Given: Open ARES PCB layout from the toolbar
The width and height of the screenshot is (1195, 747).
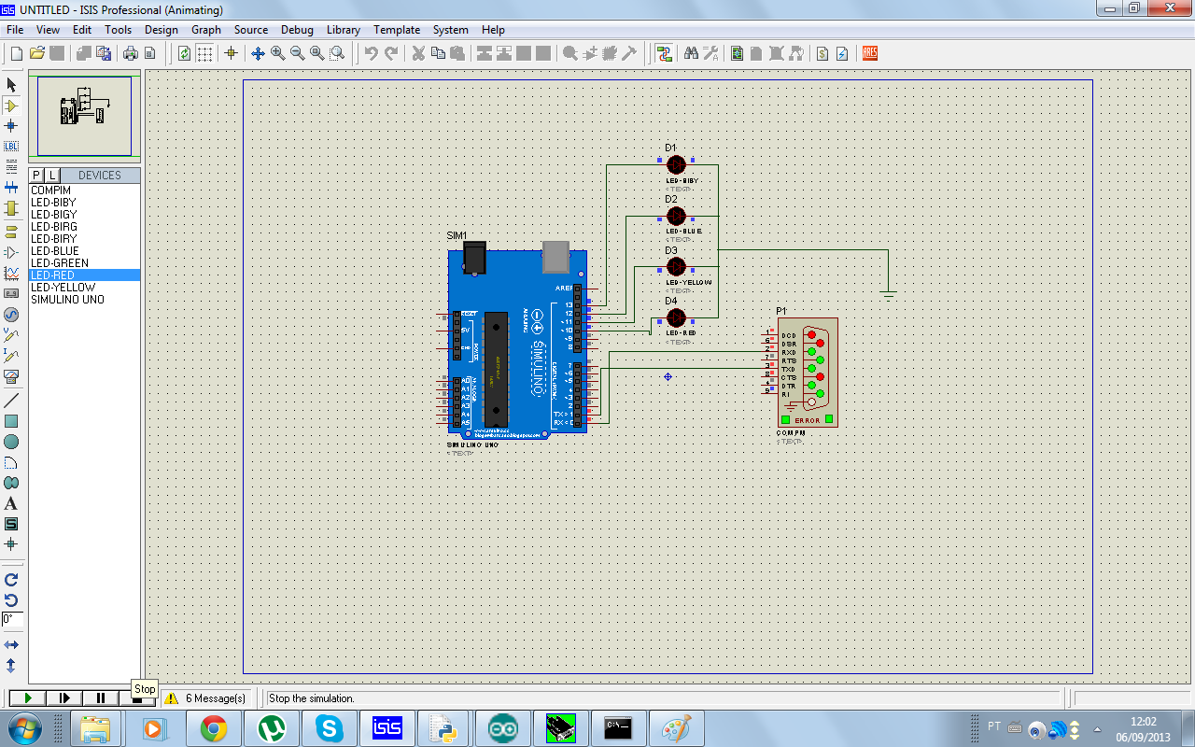Looking at the screenshot, I should (x=869, y=53).
